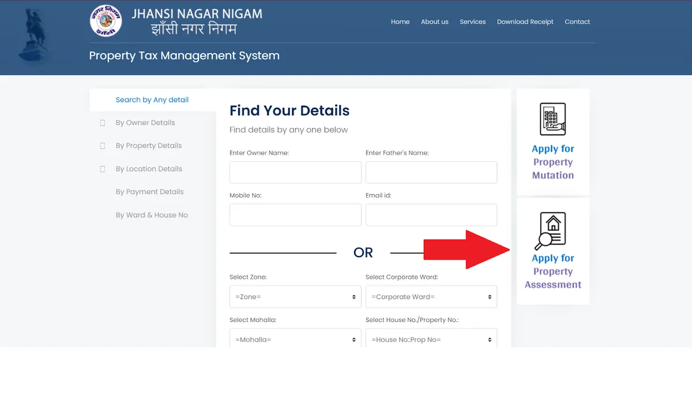
Task: Click icon beside By Owner Details
Action: pyautogui.click(x=103, y=123)
